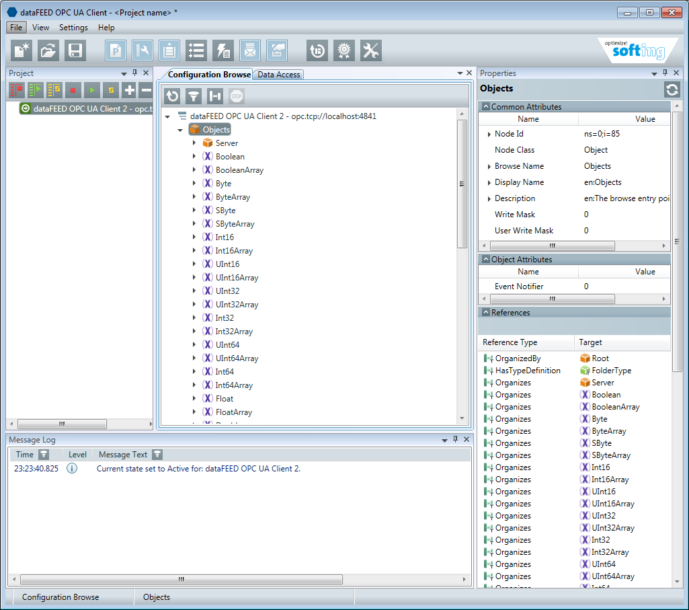Collapse the References section
This screenshot has height=610, width=689.
click(x=485, y=312)
